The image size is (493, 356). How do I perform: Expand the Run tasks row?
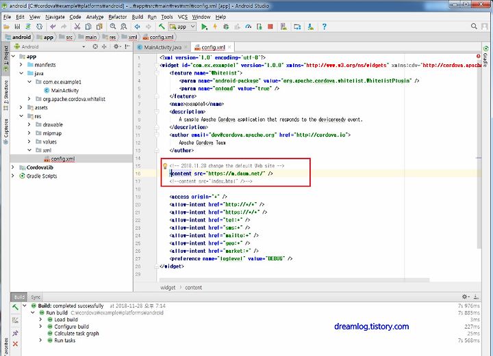click(40, 340)
